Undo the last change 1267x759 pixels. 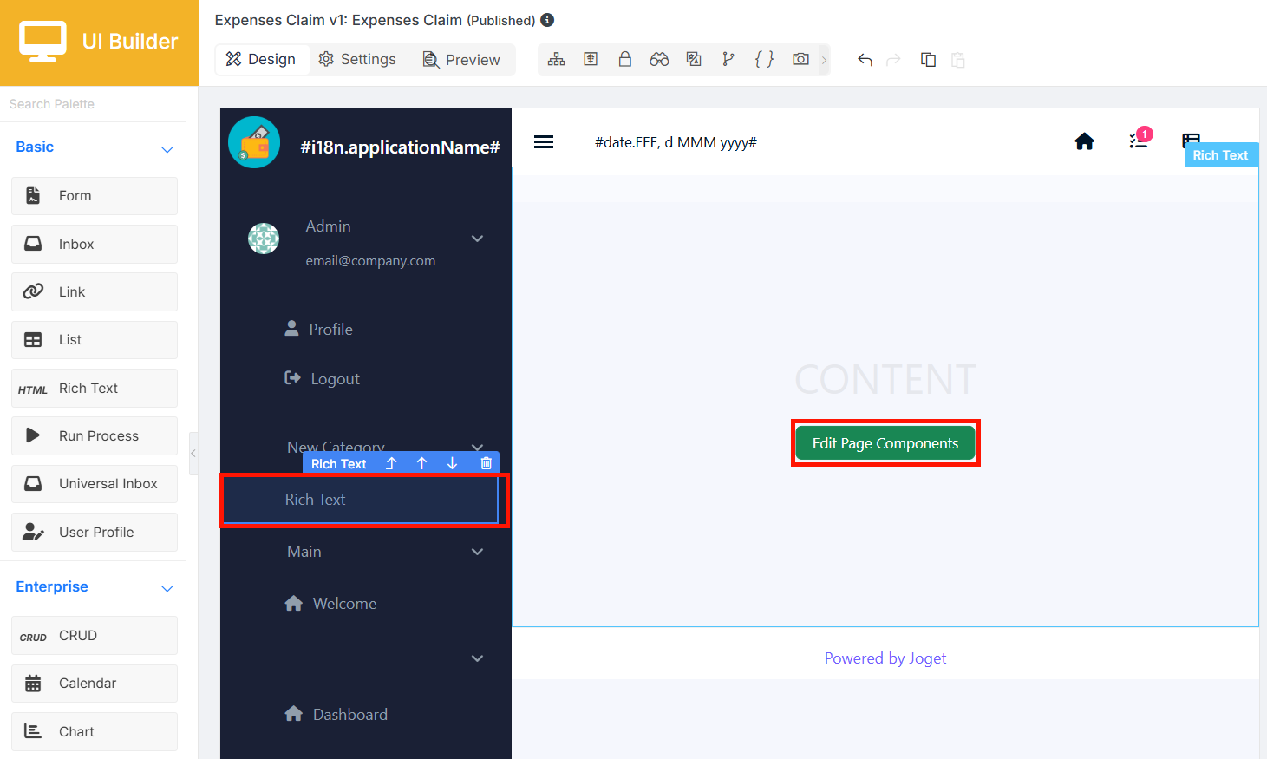865,59
